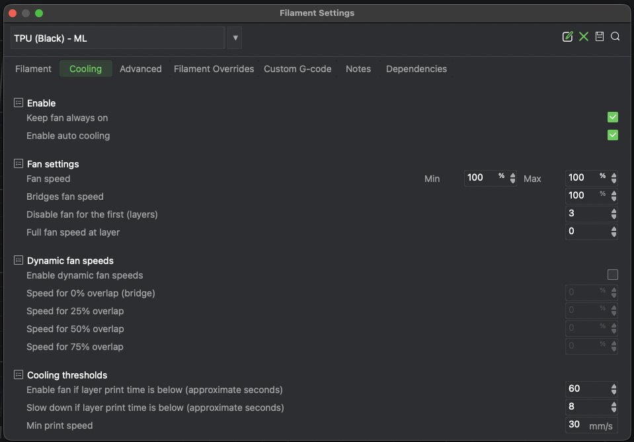Click the rename preset pencil icon
The image size is (634, 442).
click(x=568, y=37)
